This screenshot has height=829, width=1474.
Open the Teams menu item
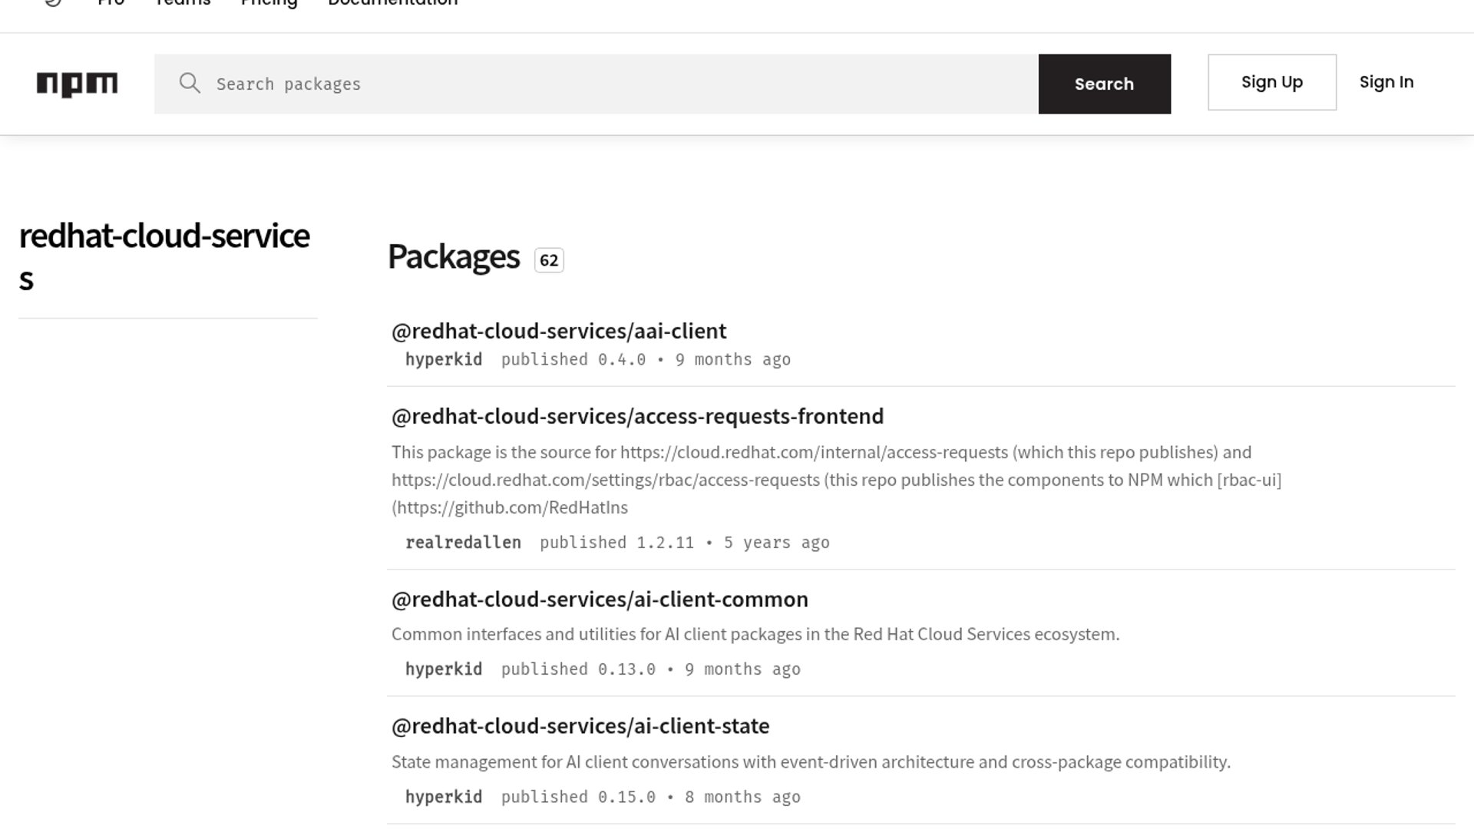click(x=183, y=3)
